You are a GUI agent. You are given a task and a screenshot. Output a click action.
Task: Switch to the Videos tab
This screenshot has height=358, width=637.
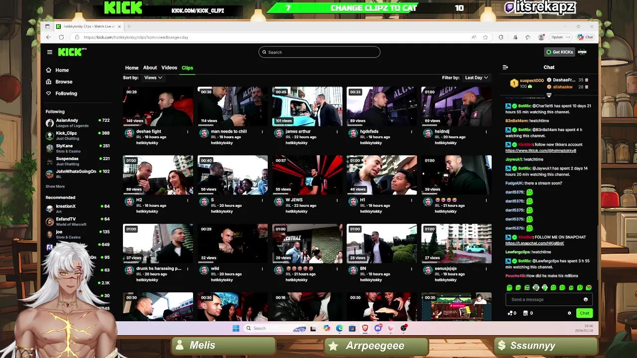coord(169,68)
